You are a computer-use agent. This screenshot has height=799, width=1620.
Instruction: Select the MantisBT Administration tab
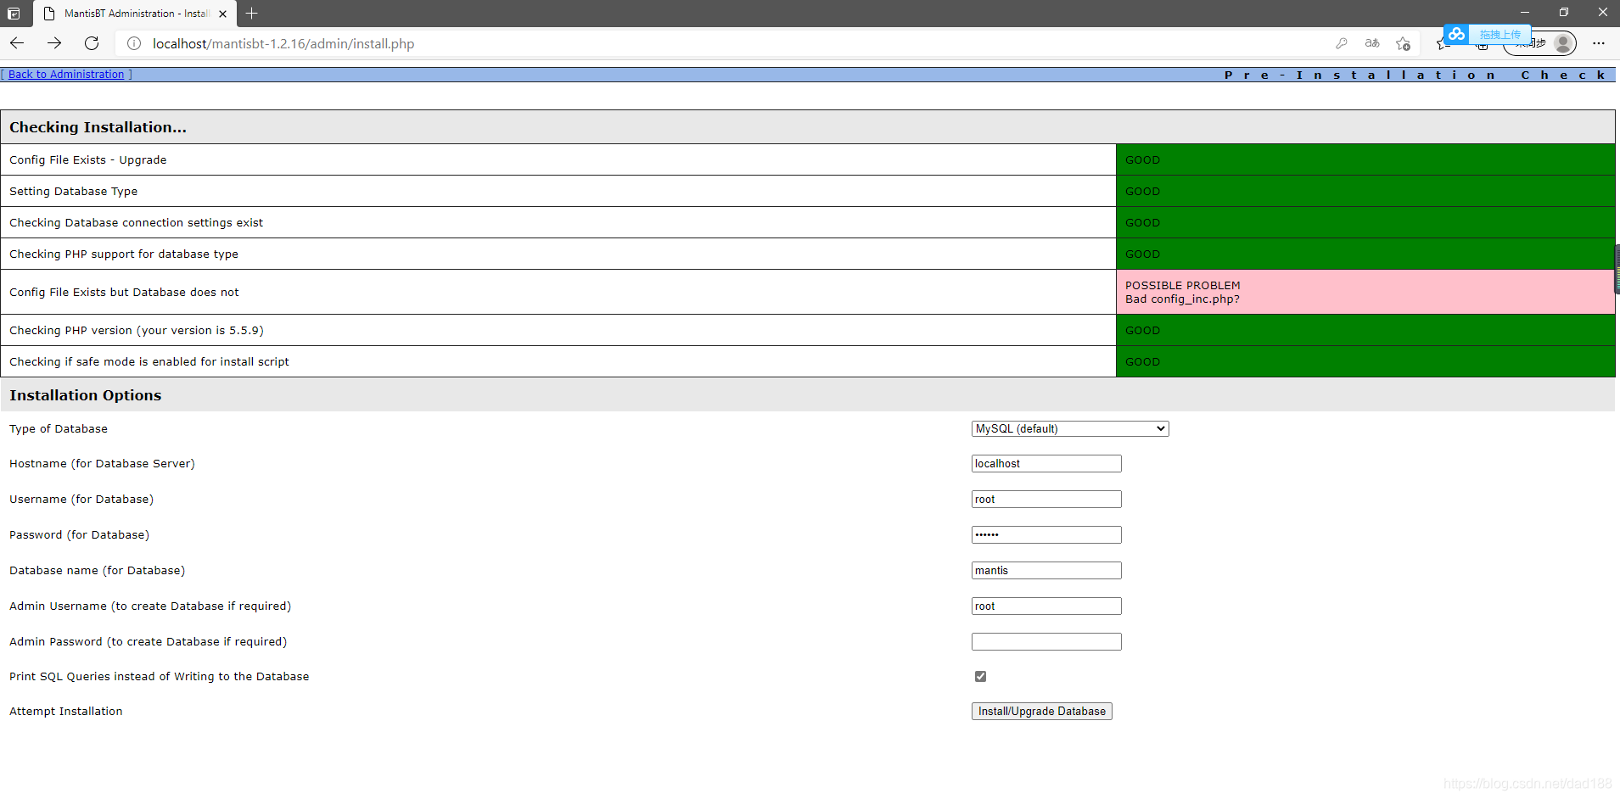click(135, 14)
